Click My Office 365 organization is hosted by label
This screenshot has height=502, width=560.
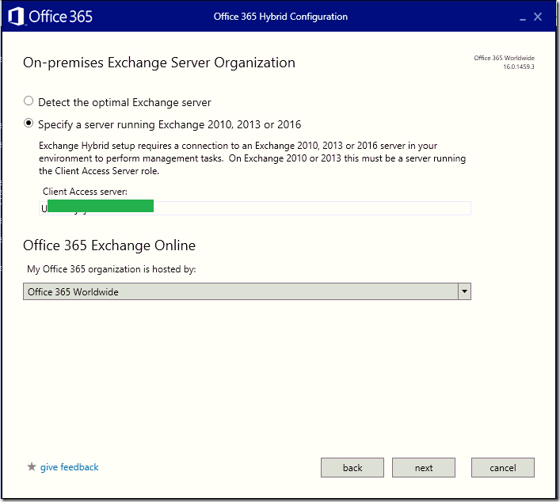[x=112, y=269]
